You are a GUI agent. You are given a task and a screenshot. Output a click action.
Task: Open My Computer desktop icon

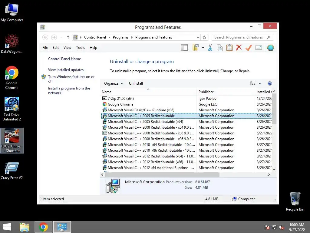click(12, 13)
